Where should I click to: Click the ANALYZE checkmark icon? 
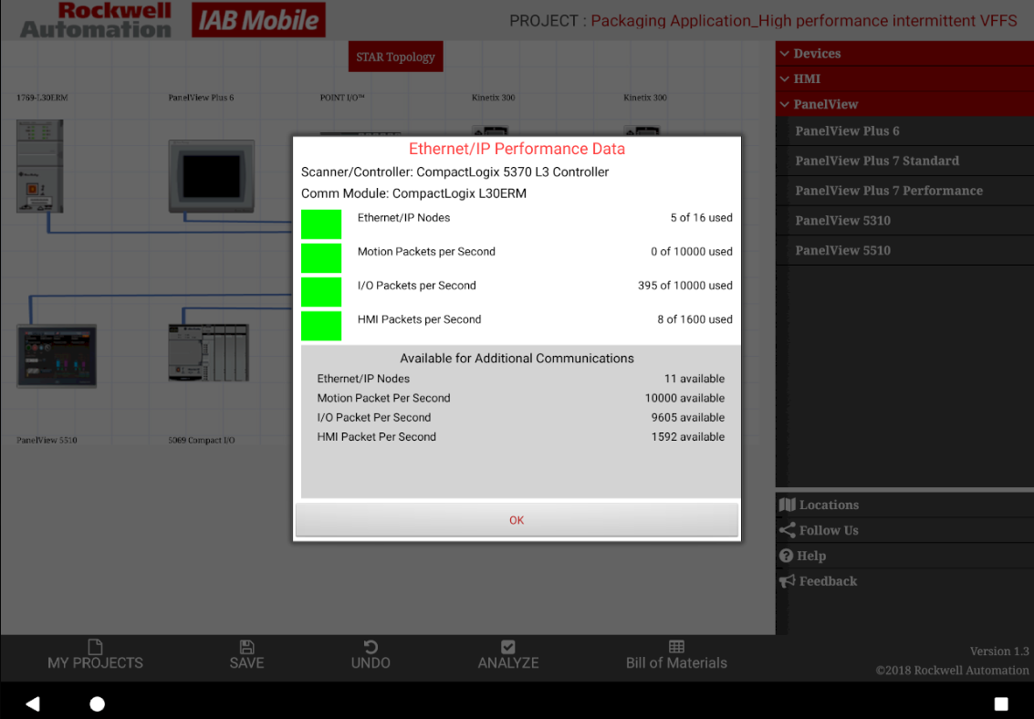[x=507, y=647]
